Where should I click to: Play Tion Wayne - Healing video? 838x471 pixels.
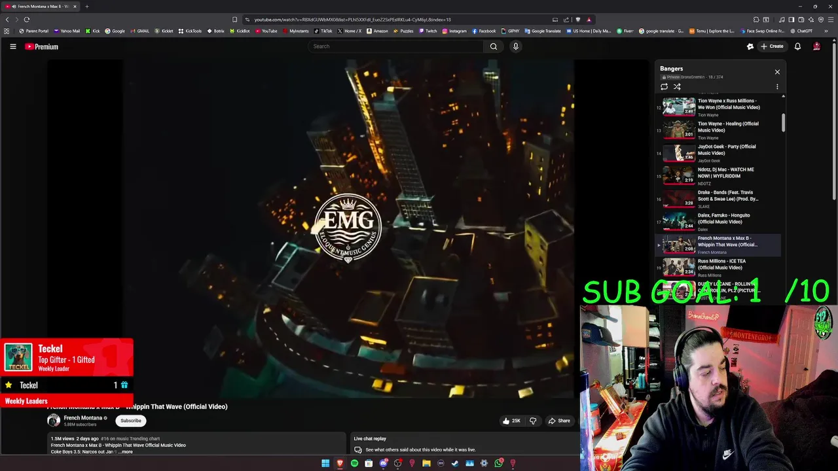[x=718, y=130]
